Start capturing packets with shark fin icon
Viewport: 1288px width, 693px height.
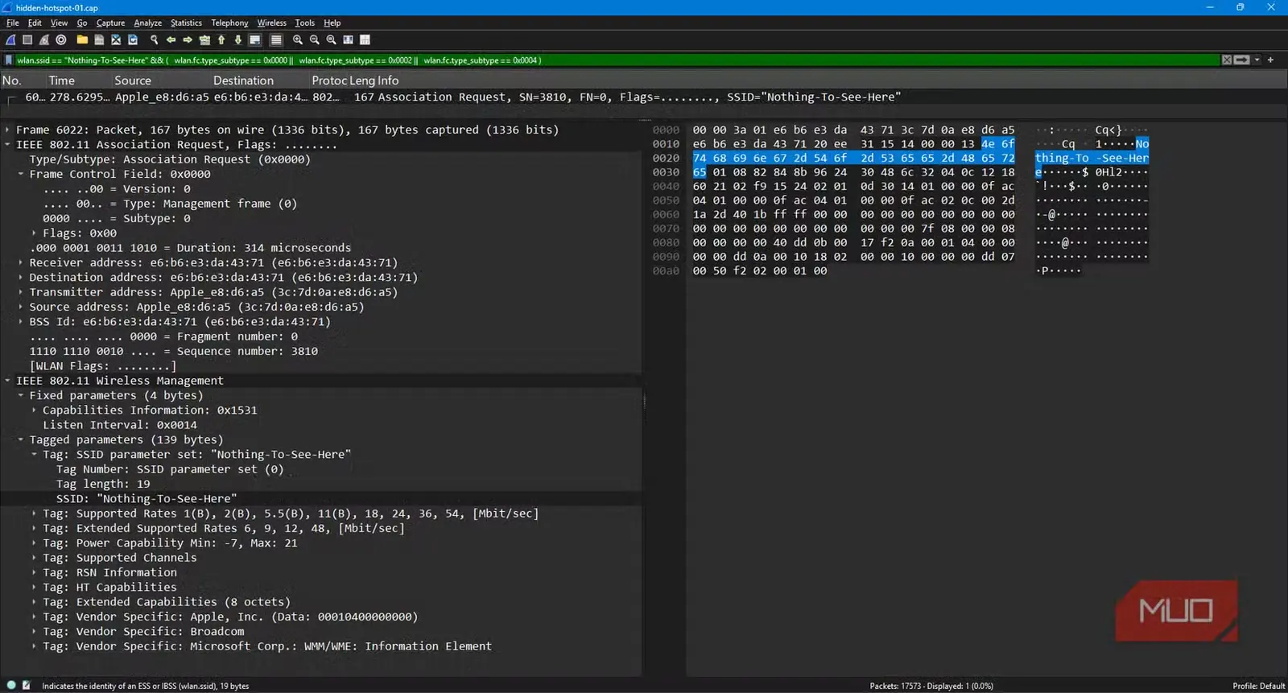11,39
